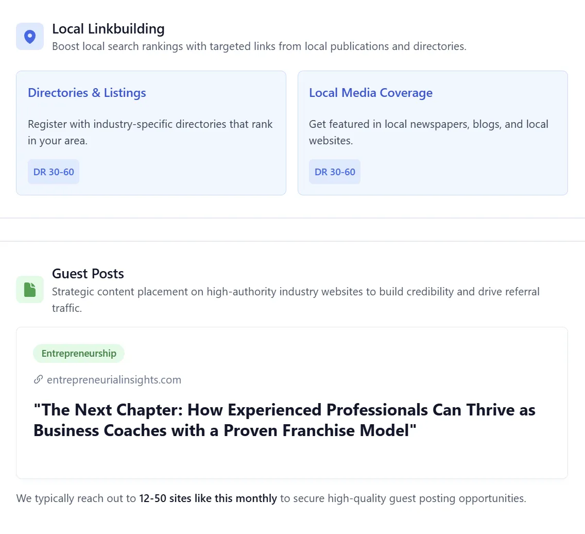Click DR 30-60 badge under Local Media Coverage

coord(335,172)
